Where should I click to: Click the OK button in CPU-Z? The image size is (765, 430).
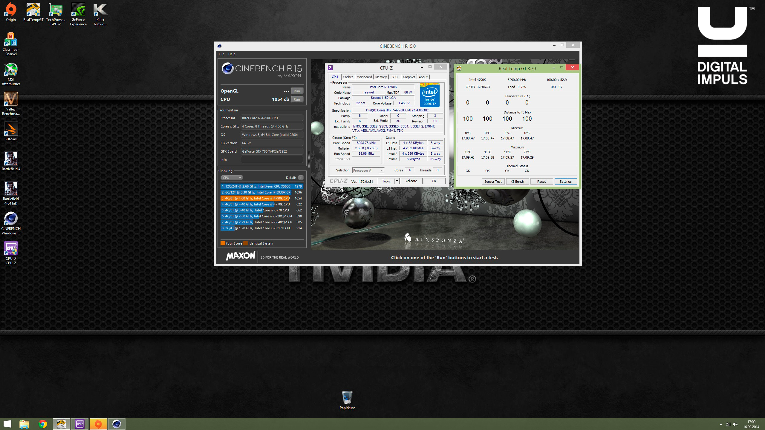pyautogui.click(x=434, y=181)
